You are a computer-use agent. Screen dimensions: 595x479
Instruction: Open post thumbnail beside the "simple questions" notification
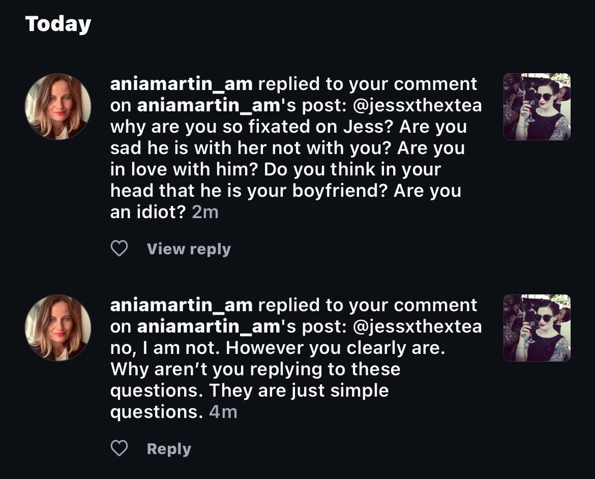pos(537,328)
